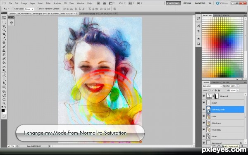Select the Crop tool

(x=4, y=34)
